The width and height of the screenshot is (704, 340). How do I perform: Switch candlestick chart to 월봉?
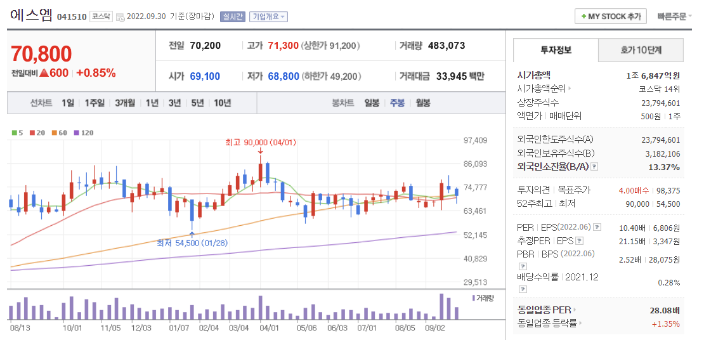pyautogui.click(x=423, y=103)
